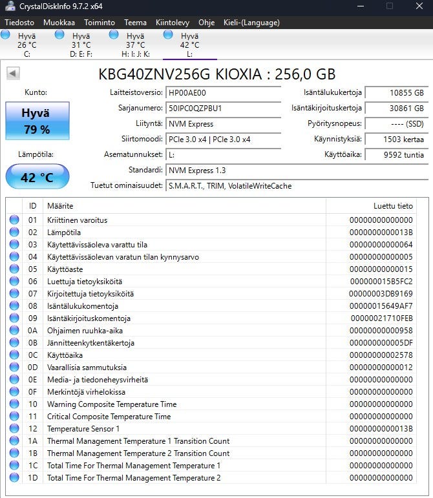This screenshot has width=433, height=498.
Task: Select the H: I: J: K: drive orb
Action: (x=114, y=35)
